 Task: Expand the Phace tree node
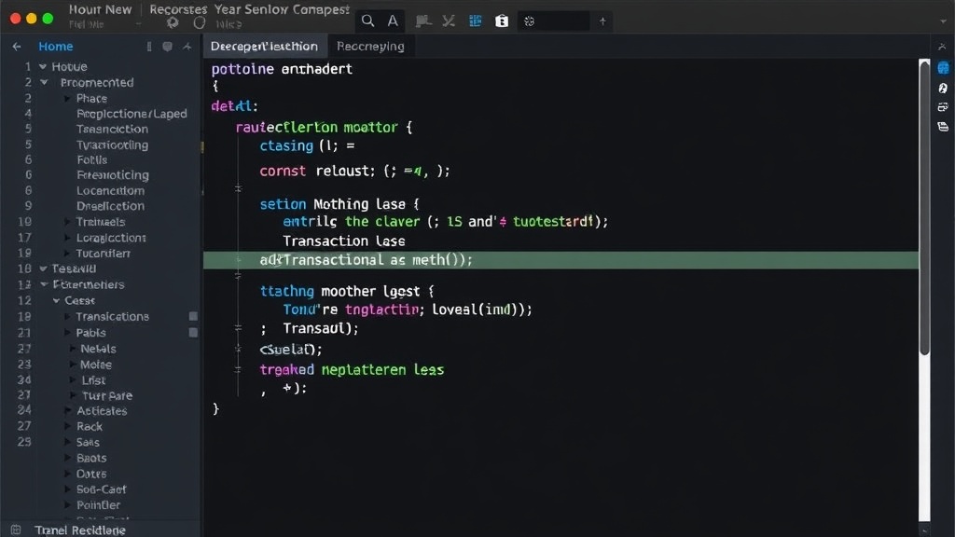point(67,98)
